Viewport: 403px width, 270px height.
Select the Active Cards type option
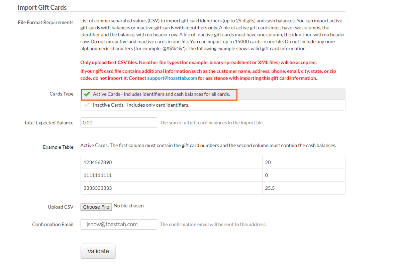click(161, 94)
